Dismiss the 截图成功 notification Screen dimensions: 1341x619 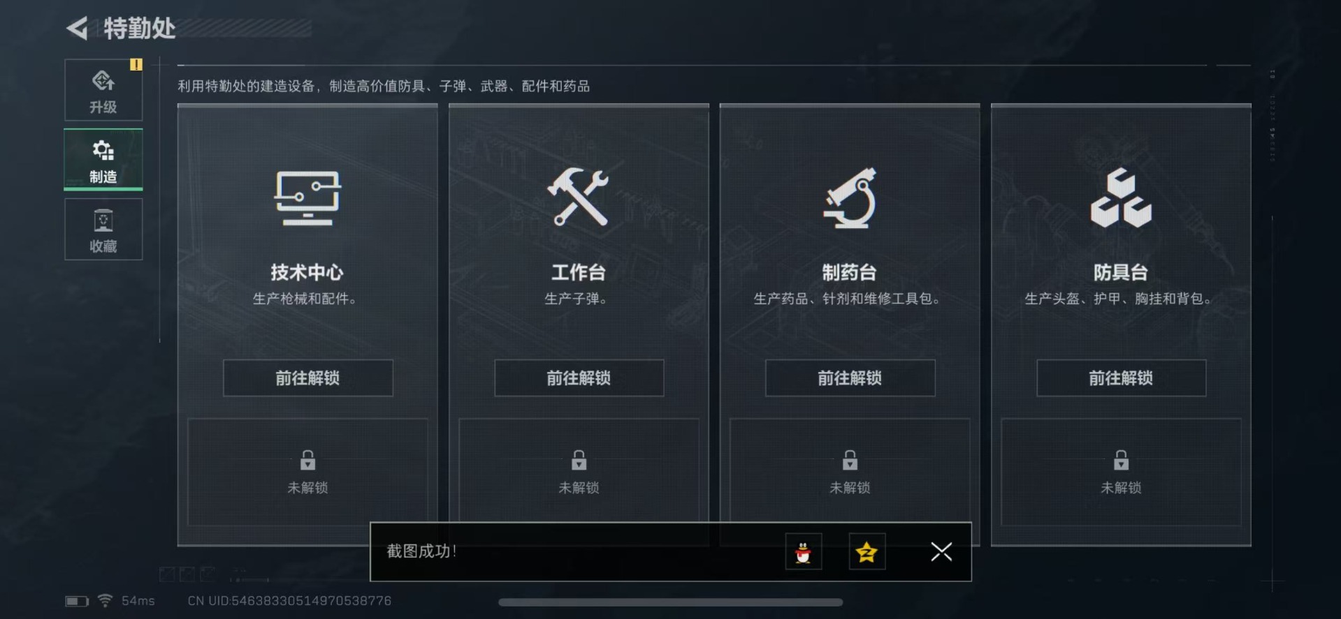(941, 552)
